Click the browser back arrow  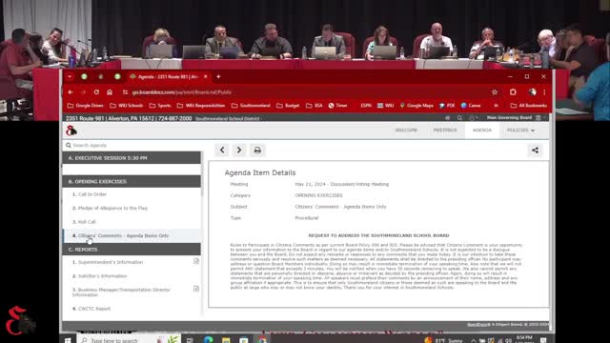click(x=71, y=92)
